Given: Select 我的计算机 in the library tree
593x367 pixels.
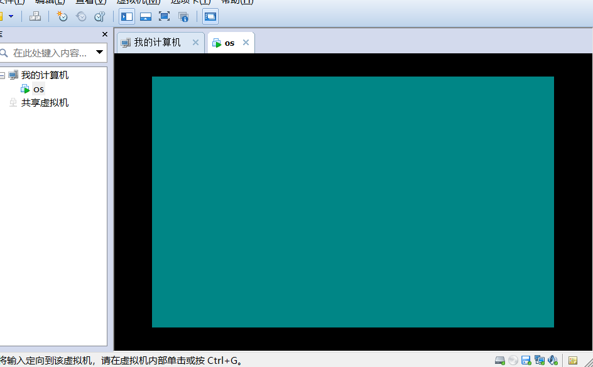Looking at the screenshot, I should pyautogui.click(x=45, y=75).
